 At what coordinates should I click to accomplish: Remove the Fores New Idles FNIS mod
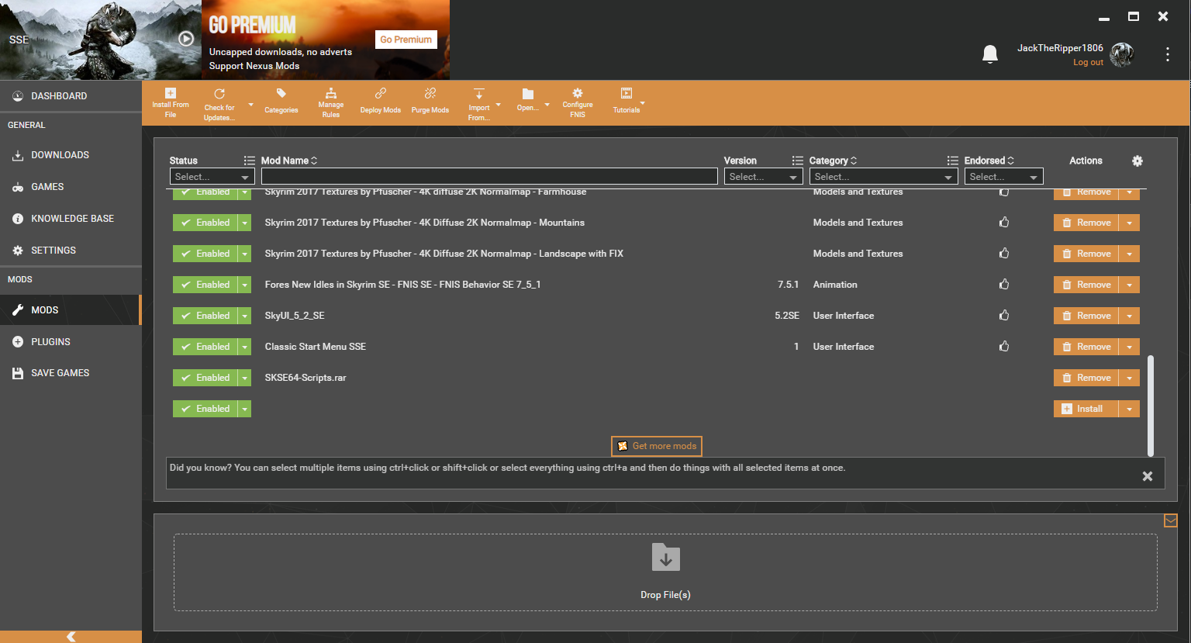point(1086,285)
